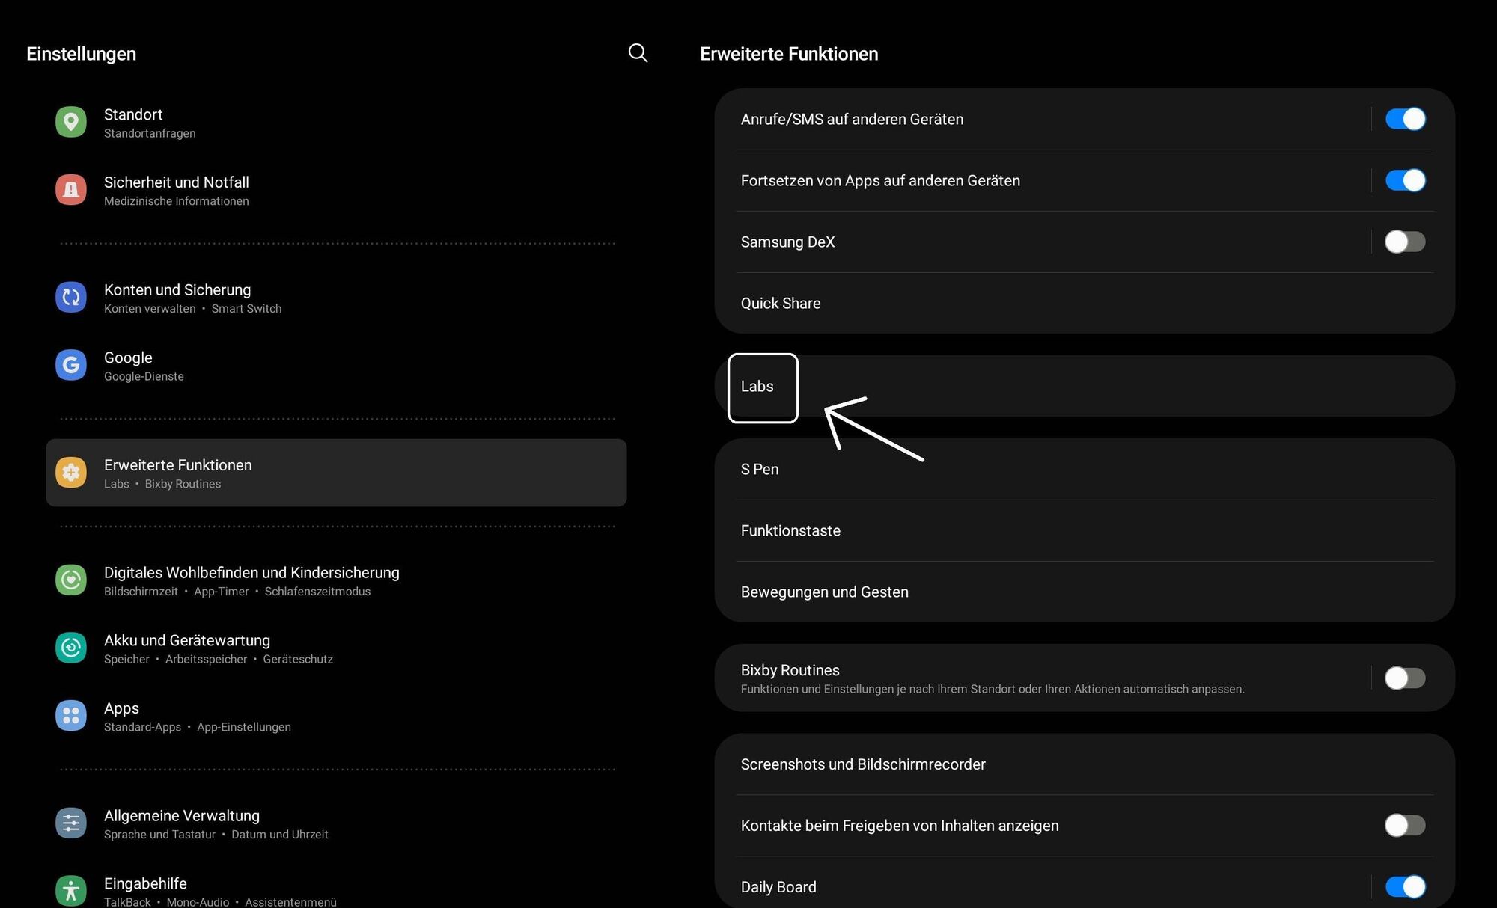
Task: Open the Quick Share option
Action: (x=1085, y=303)
